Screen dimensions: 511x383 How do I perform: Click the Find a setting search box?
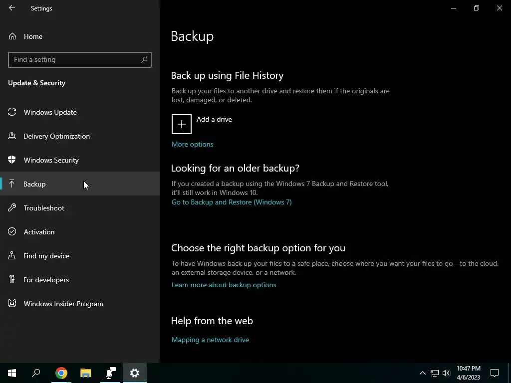pos(79,60)
